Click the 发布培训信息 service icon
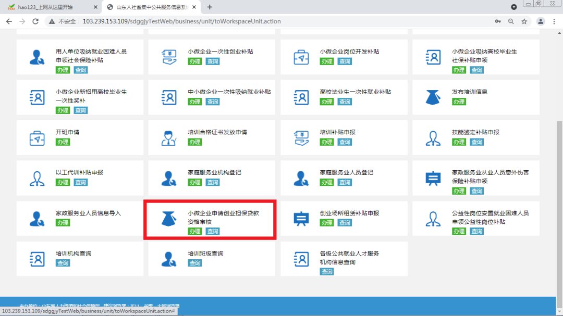The image size is (563, 316). 433,97
